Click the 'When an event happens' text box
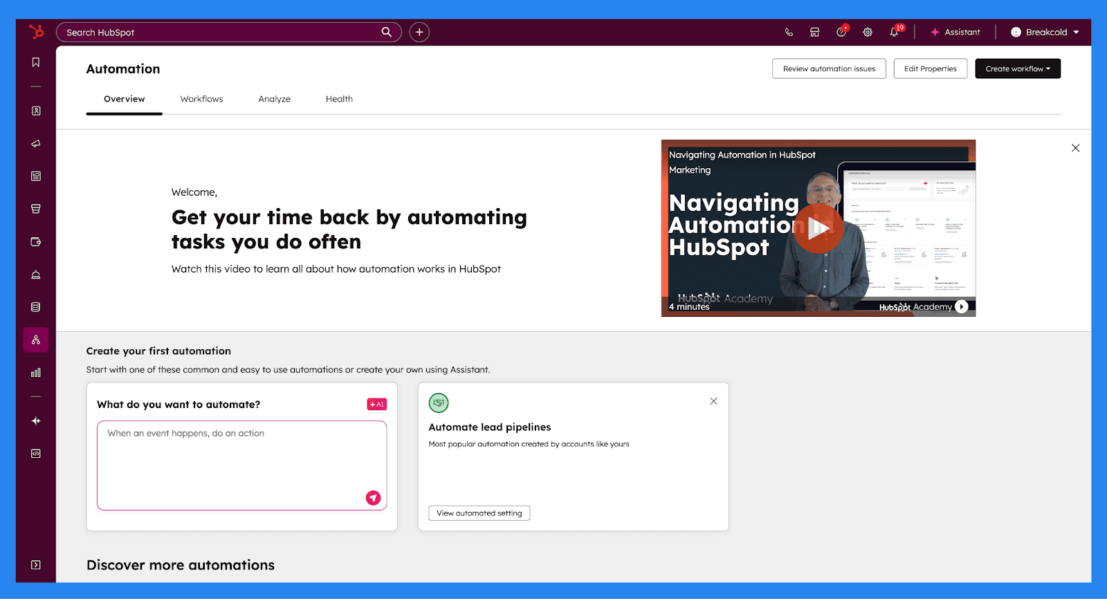 (242, 466)
